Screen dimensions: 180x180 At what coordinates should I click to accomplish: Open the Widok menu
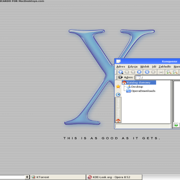click(144, 67)
